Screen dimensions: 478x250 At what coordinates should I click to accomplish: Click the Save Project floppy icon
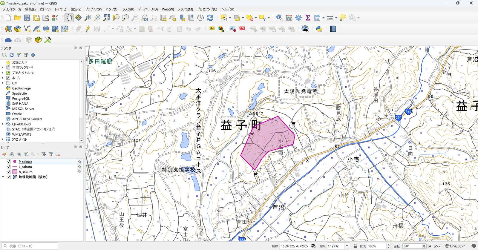pos(27,18)
